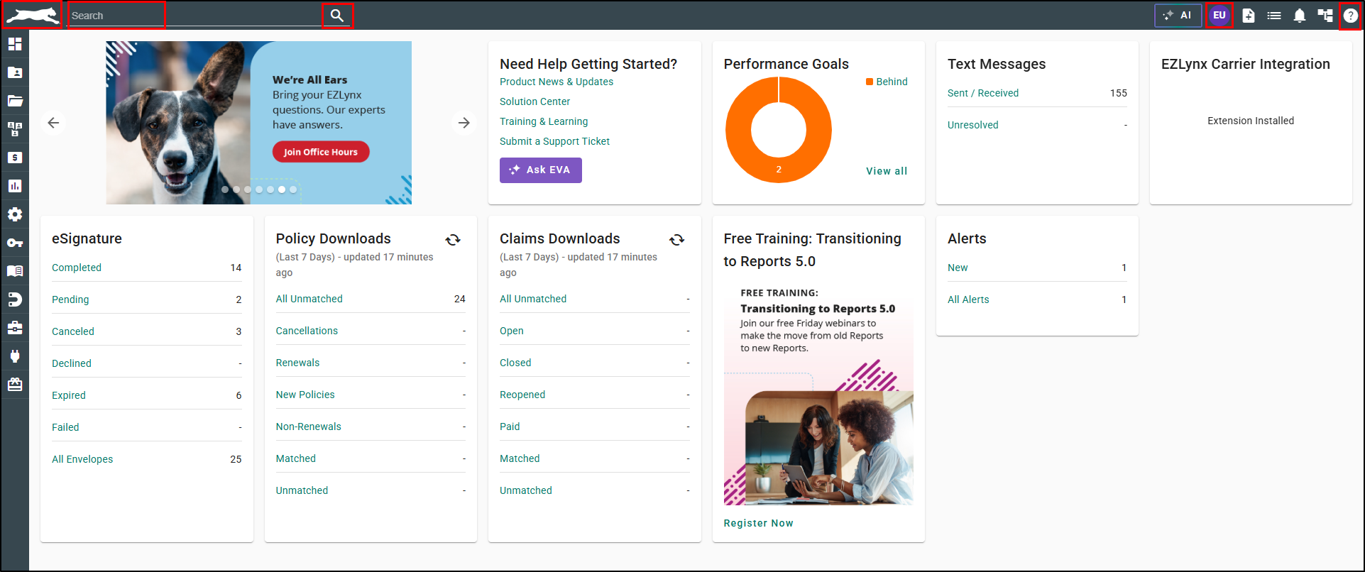1365x572 pixels.
Task: Click the Behind legend swatch
Action: pos(870,82)
